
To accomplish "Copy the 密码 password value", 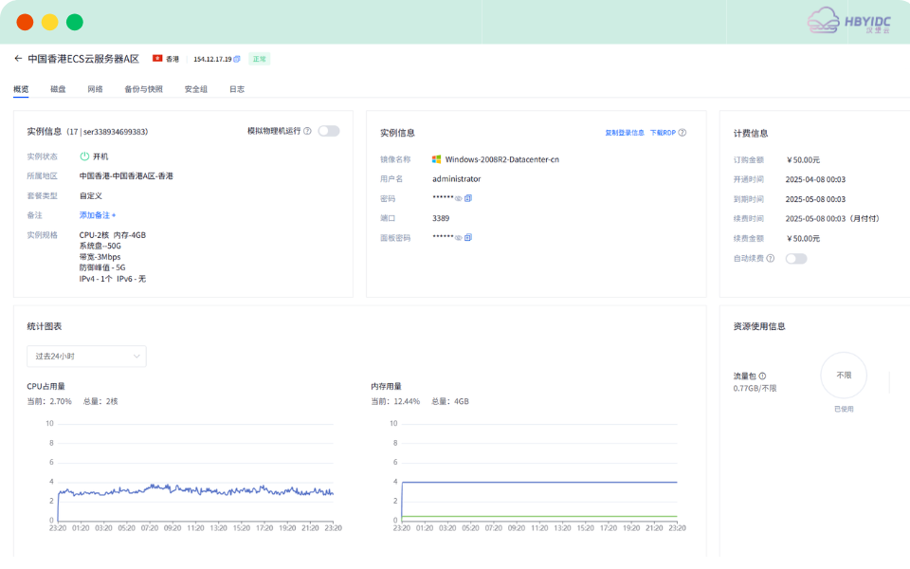I will pyautogui.click(x=468, y=199).
